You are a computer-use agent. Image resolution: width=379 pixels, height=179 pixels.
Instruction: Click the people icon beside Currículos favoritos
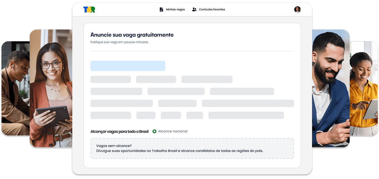pos(194,9)
